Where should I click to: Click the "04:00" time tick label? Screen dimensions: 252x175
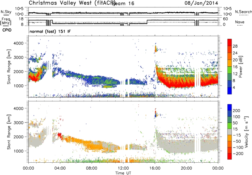click(x=60, y=168)
